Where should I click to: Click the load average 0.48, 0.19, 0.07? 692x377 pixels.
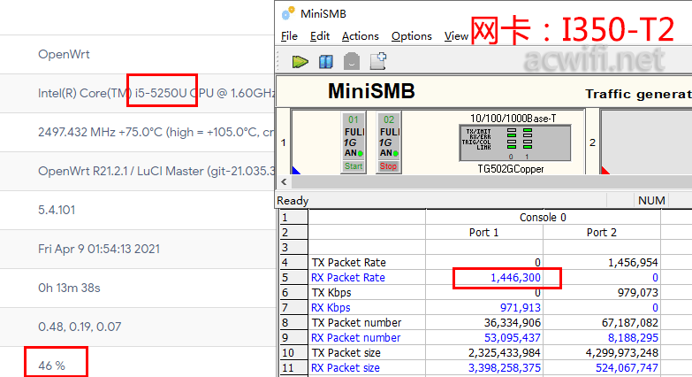pyautogui.click(x=80, y=327)
